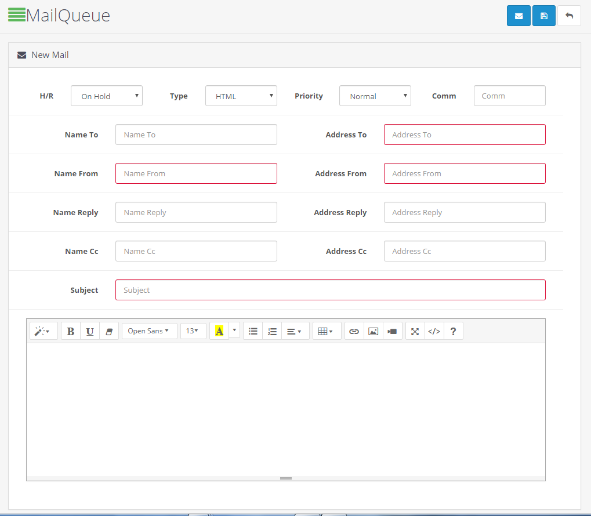
Task: Click the MailQueue title text
Action: [68, 16]
